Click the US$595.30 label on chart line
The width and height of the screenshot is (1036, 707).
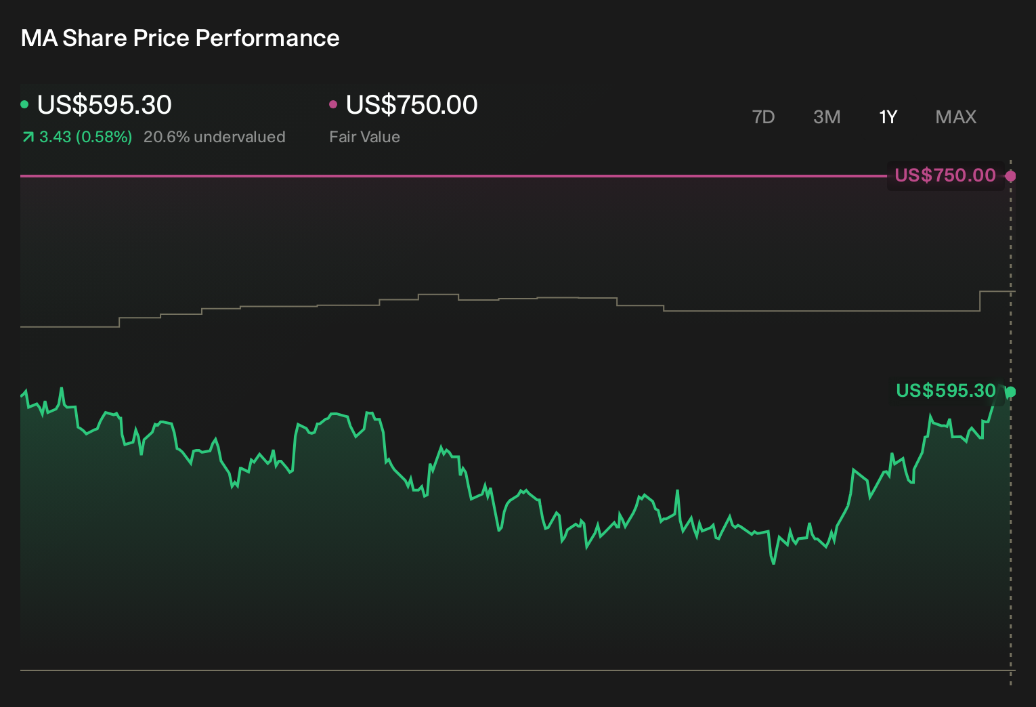(946, 391)
